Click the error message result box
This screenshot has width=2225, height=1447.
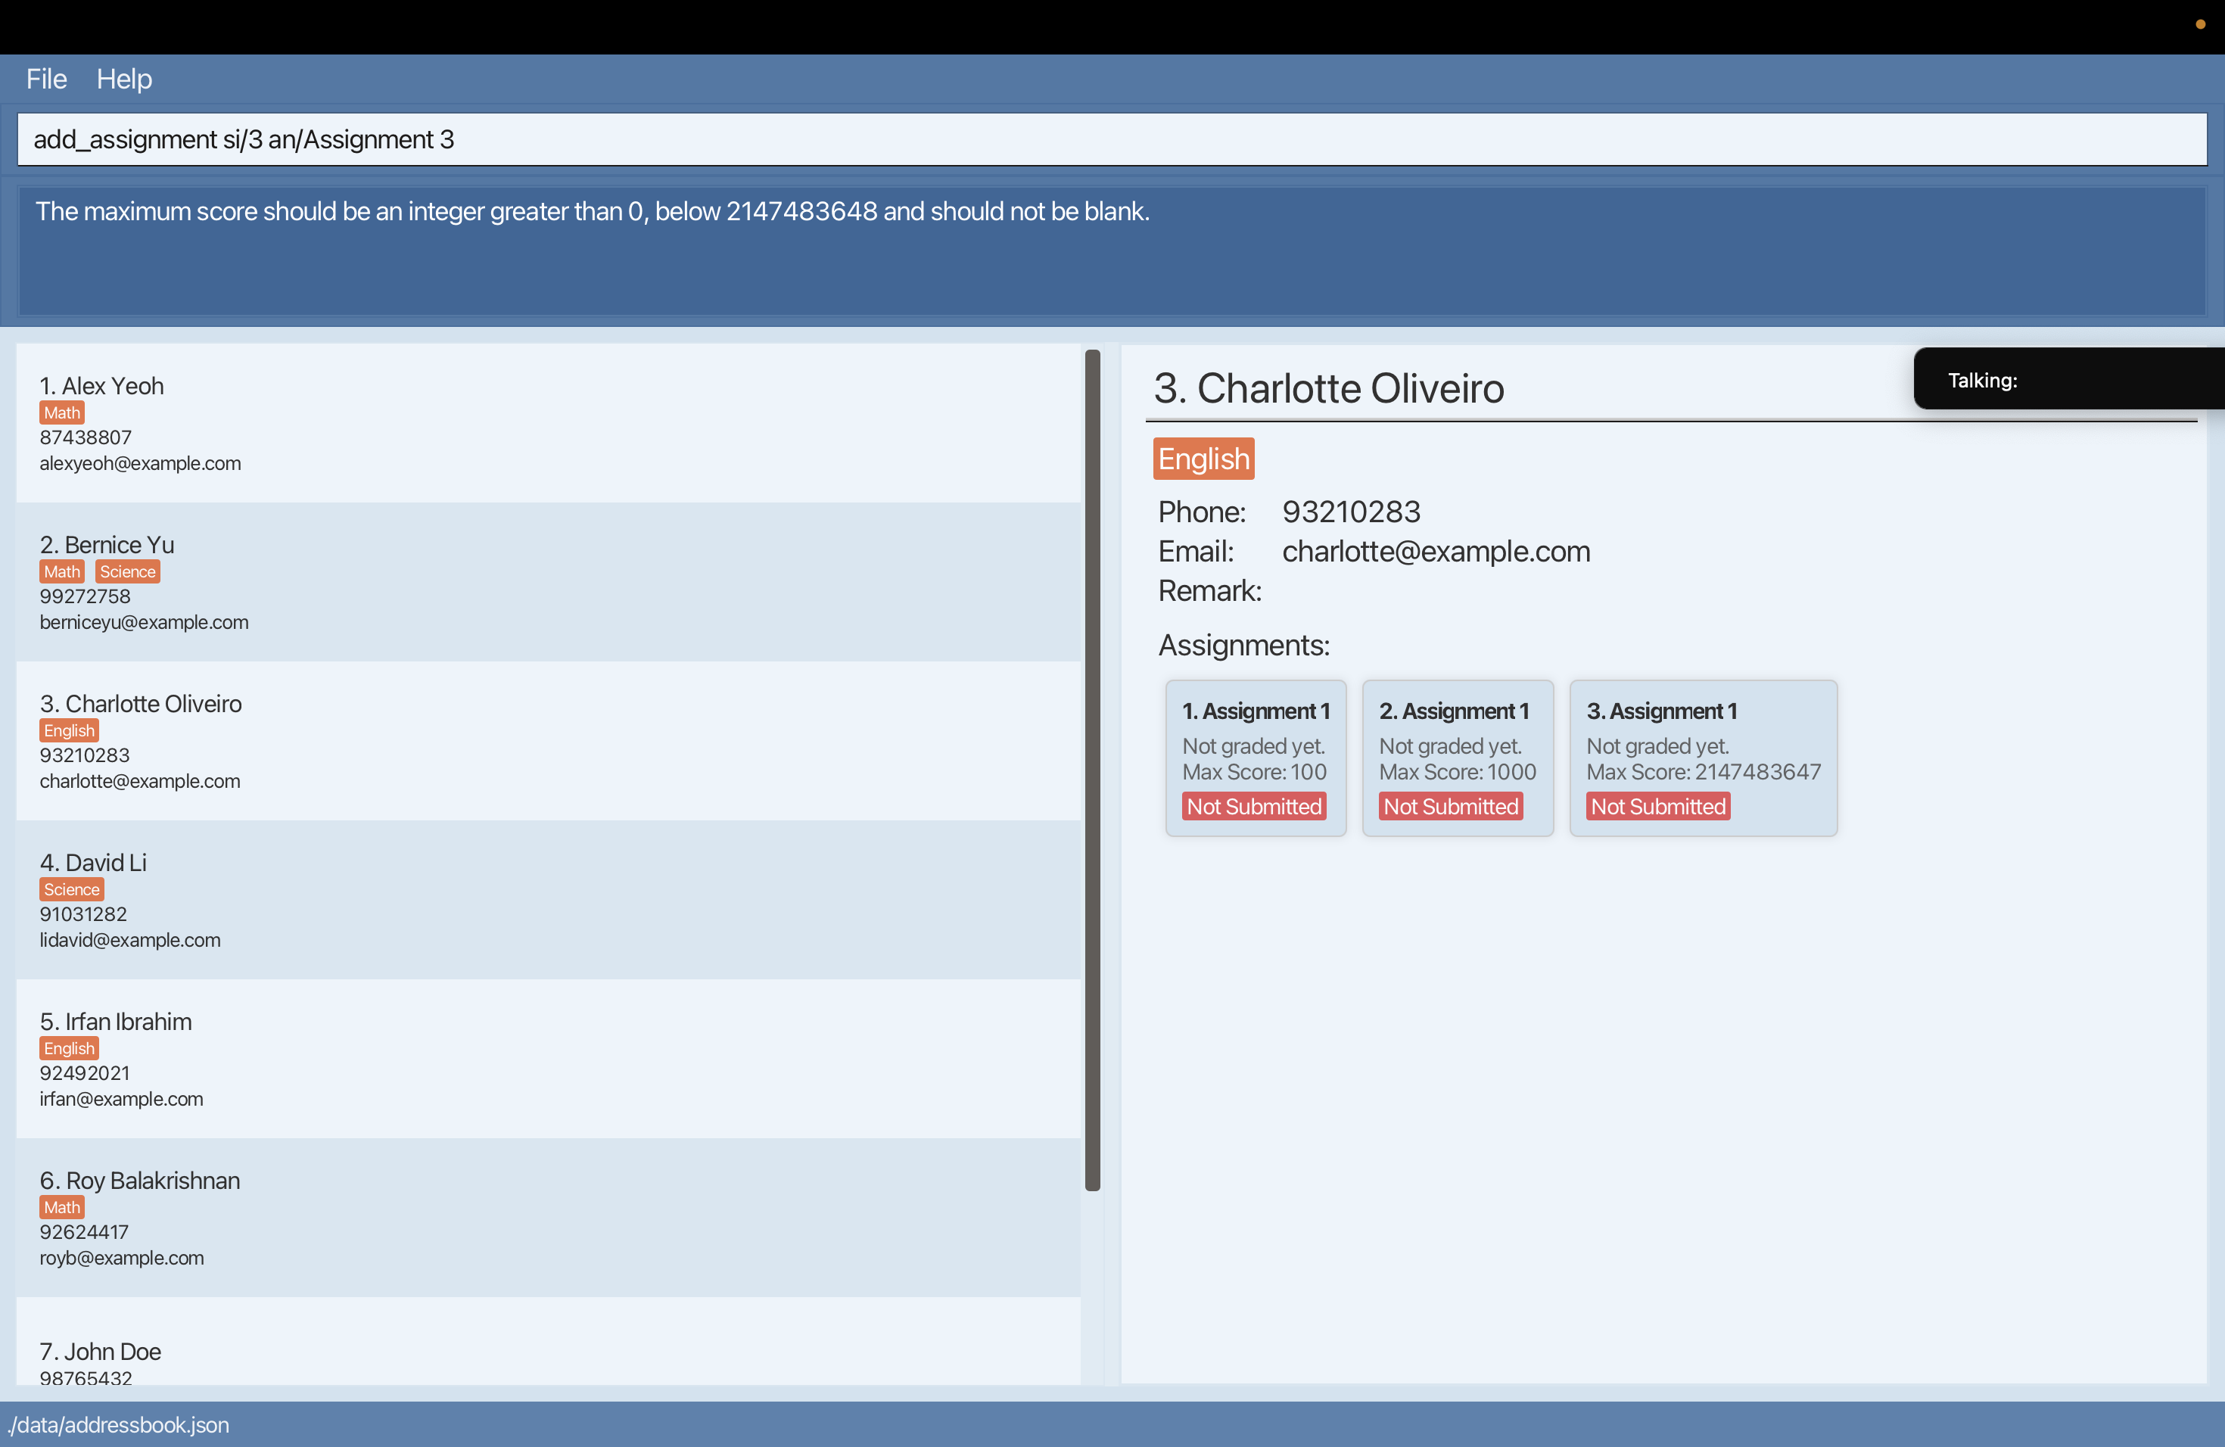1111,251
